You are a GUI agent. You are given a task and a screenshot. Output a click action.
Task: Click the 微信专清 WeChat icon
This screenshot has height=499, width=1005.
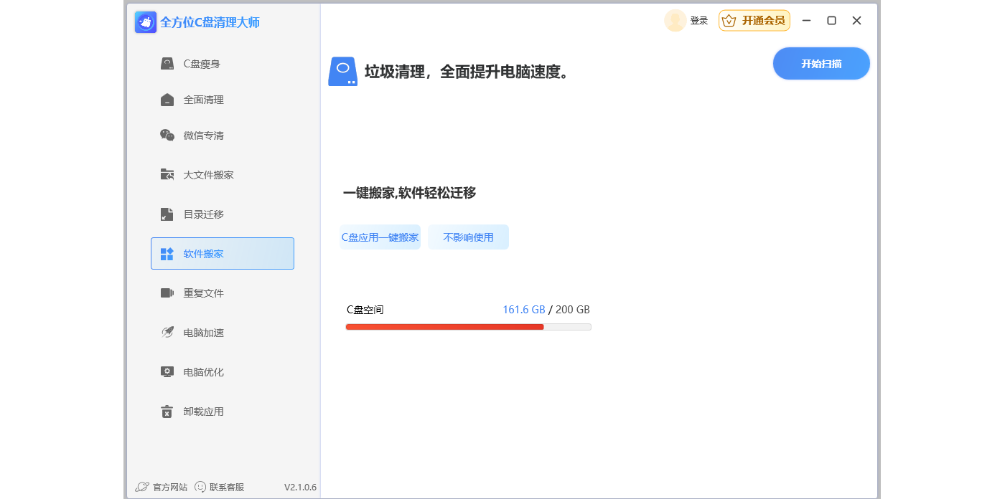pos(167,136)
